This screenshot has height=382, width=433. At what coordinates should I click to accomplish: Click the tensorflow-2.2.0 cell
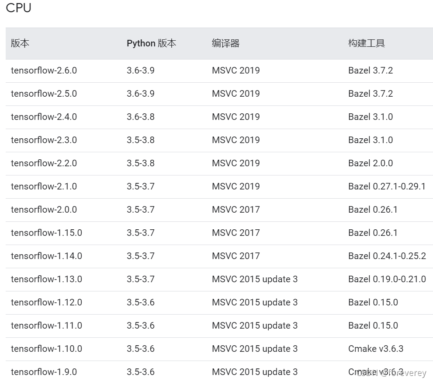44,164
